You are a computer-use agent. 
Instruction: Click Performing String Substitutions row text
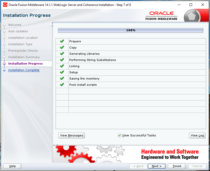tap(93, 60)
